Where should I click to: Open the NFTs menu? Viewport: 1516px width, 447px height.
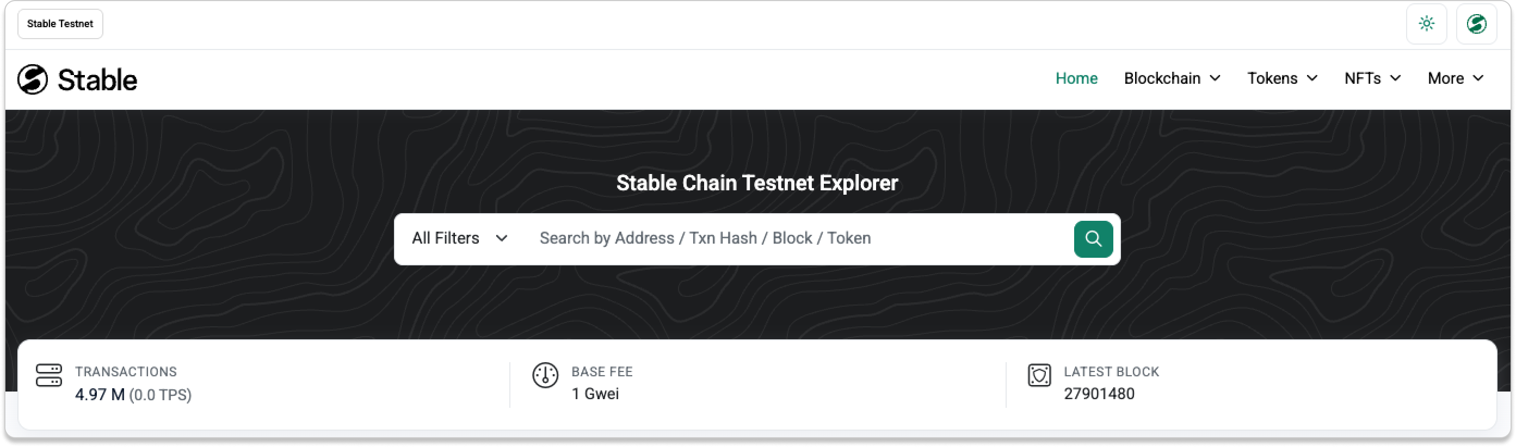(1372, 78)
